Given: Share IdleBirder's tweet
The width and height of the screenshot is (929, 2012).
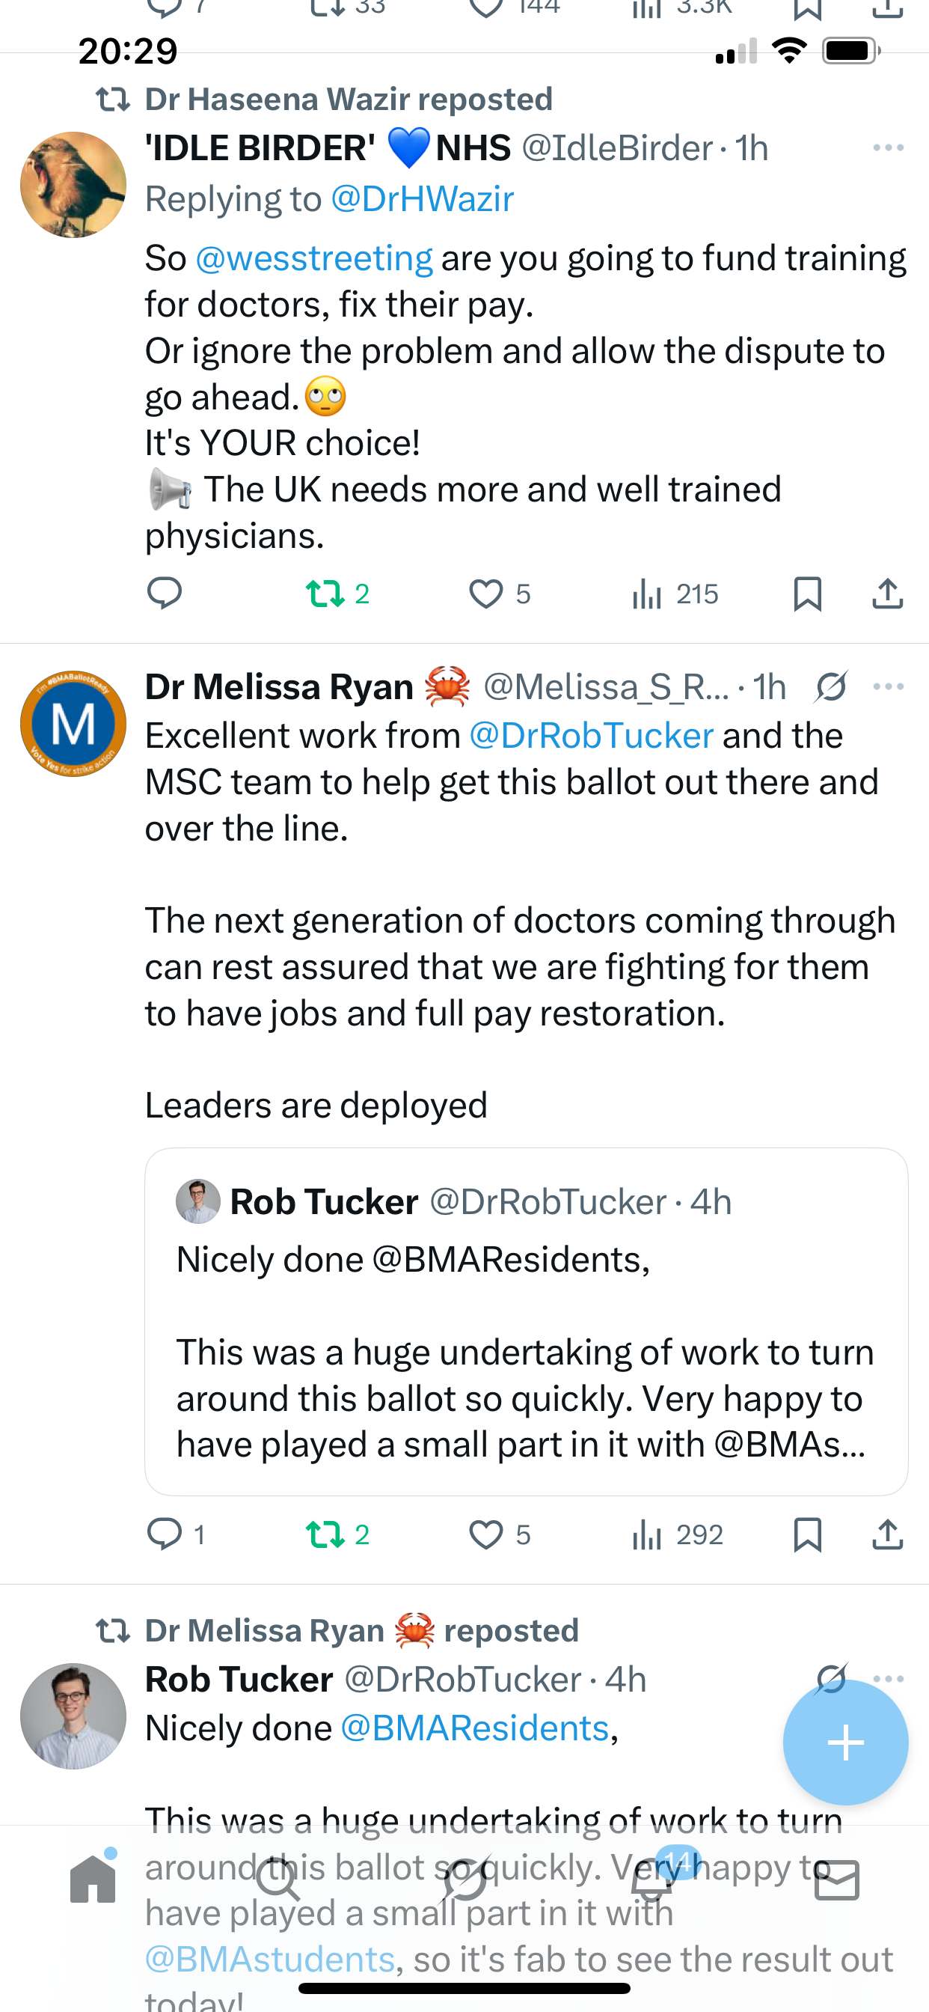Looking at the screenshot, I should tap(888, 594).
